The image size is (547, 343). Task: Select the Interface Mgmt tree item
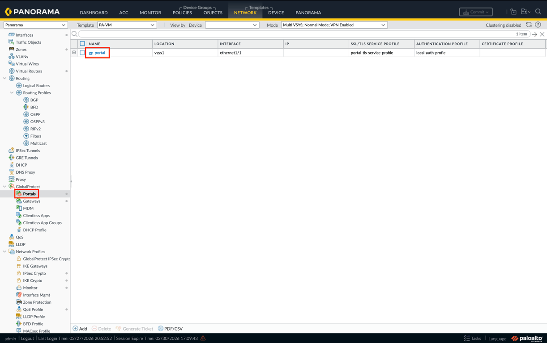36,295
